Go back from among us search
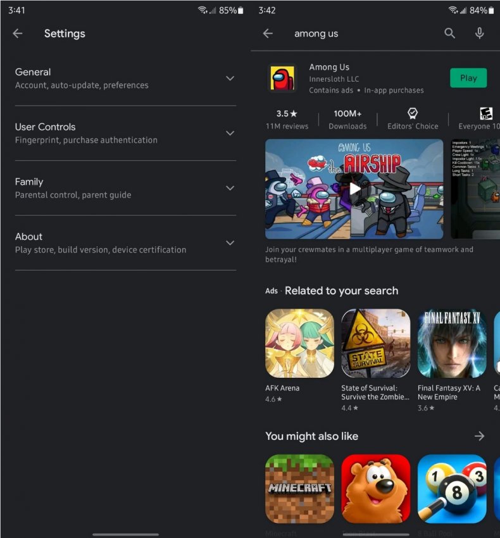The height and width of the screenshot is (538, 500). point(268,34)
